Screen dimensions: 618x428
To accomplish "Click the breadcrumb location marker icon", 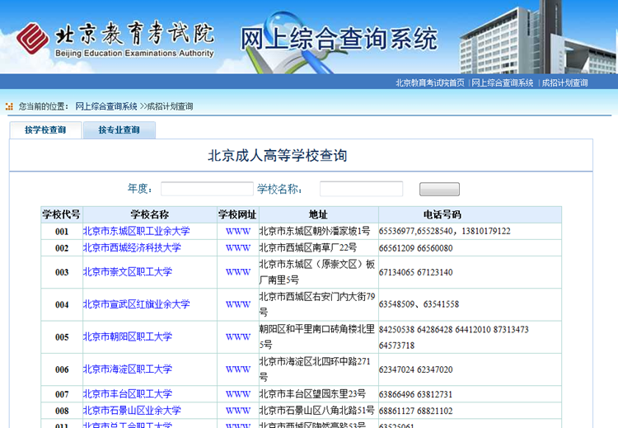I will (x=9, y=106).
